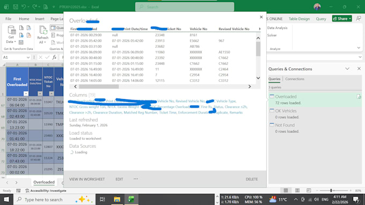Click the refresh icon on Overloaded query
Image resolution: width=365 pixels, height=205 pixels.
tap(359, 96)
